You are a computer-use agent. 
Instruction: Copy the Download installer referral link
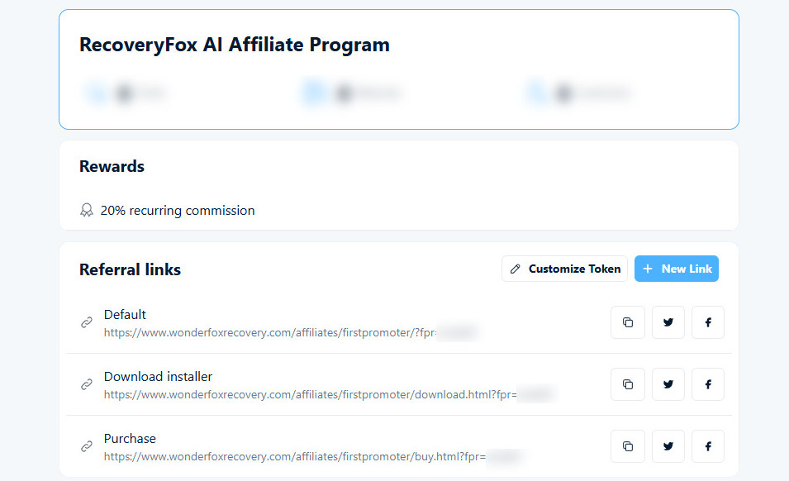click(x=627, y=384)
